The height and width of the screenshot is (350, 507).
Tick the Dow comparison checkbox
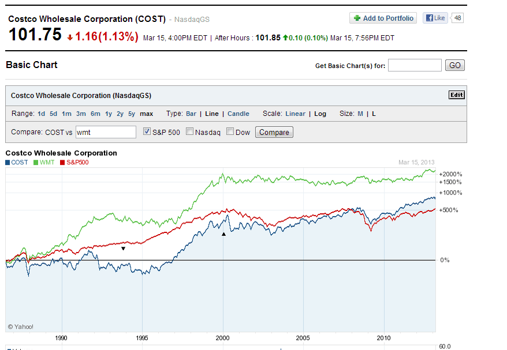pos(230,131)
